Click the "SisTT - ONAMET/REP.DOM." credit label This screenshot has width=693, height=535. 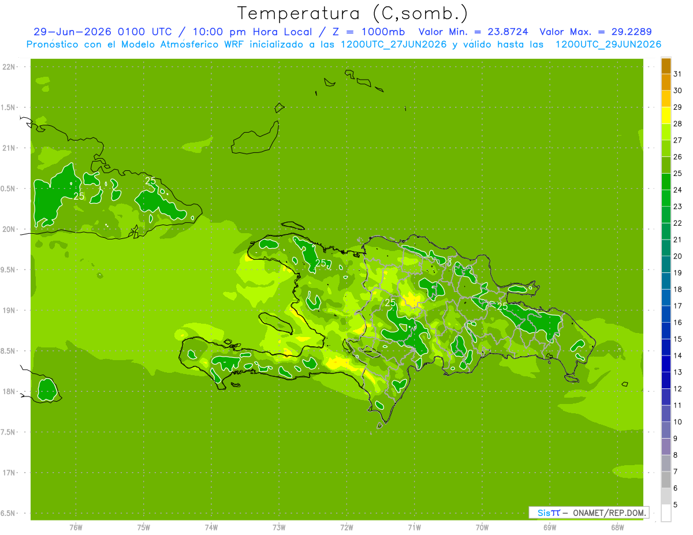[588, 512]
